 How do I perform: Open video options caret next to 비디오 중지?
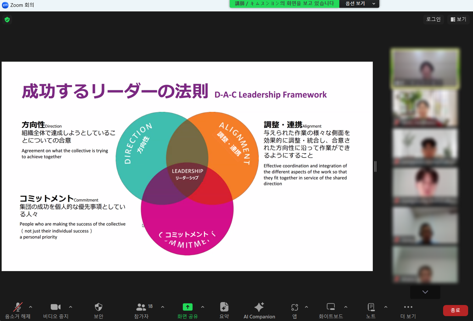[71, 307]
